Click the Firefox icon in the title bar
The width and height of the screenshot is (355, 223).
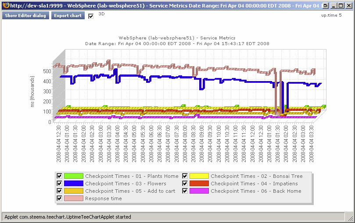pos(6,5)
